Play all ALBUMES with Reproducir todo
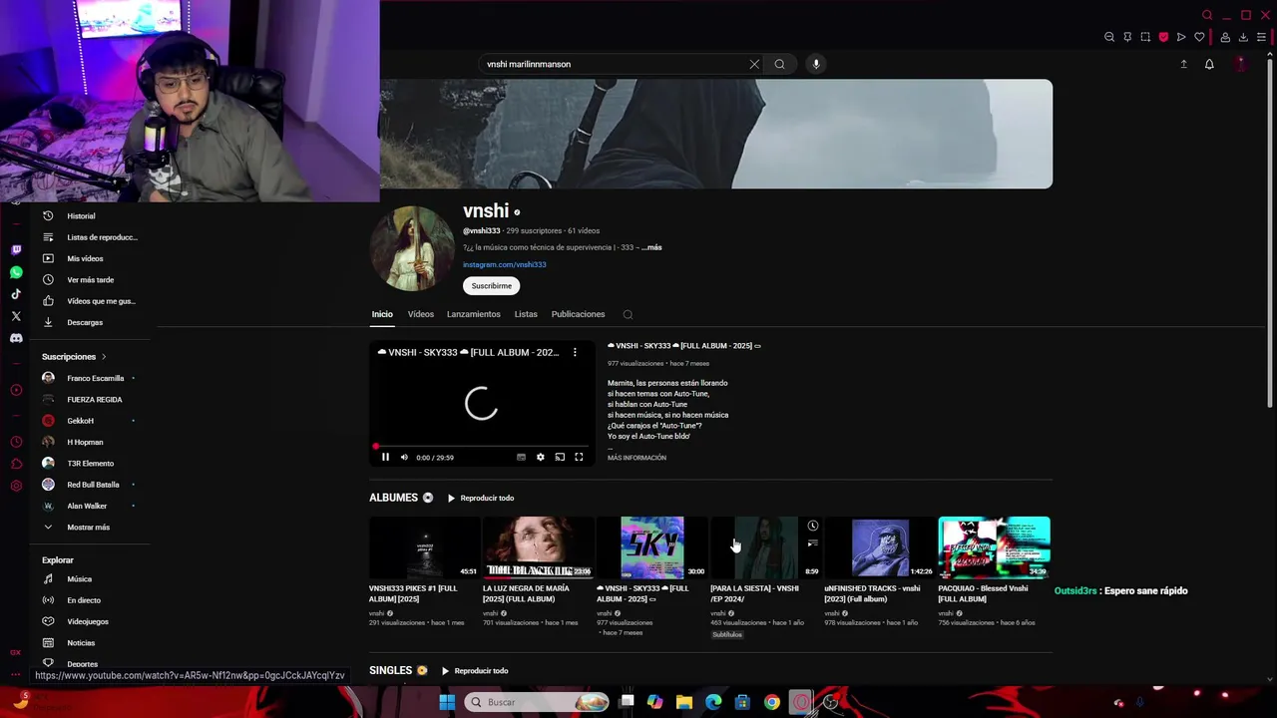Image resolution: width=1277 pixels, height=718 pixels. click(x=481, y=498)
